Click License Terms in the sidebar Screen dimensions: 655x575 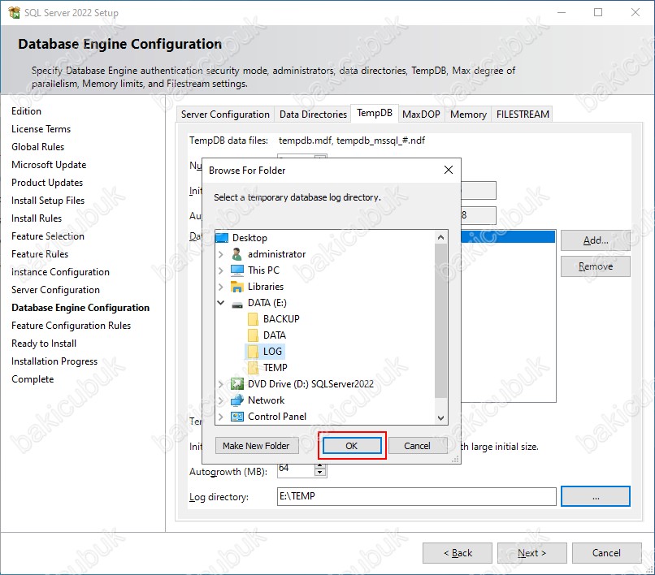point(41,129)
